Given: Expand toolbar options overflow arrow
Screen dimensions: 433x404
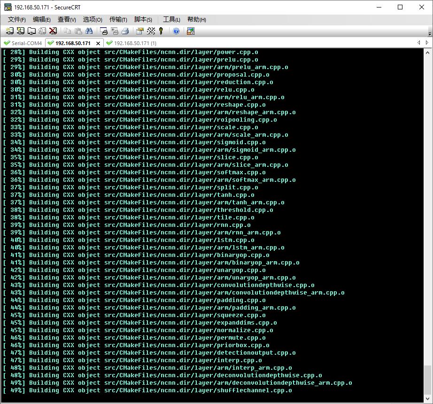Looking at the screenshot, I should tap(430, 34).
